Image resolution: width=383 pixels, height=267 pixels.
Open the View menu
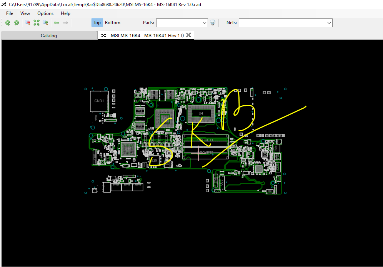(x=25, y=13)
